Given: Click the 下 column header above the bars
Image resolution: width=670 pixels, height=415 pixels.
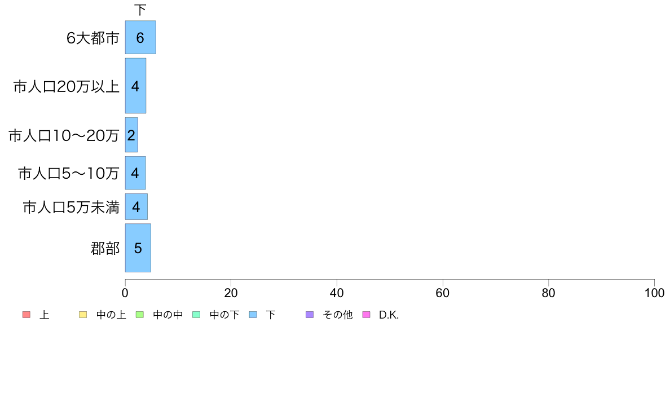Looking at the screenshot, I should click(140, 10).
